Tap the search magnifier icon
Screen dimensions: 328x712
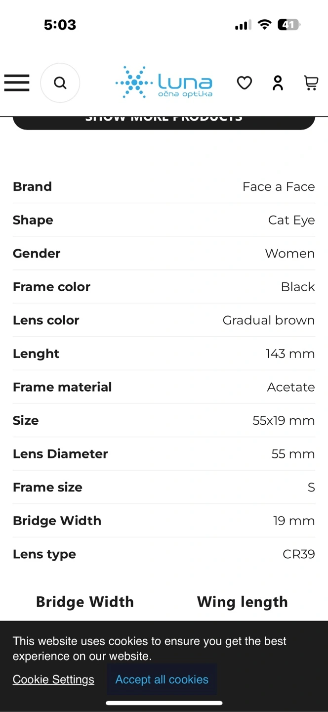coord(60,83)
